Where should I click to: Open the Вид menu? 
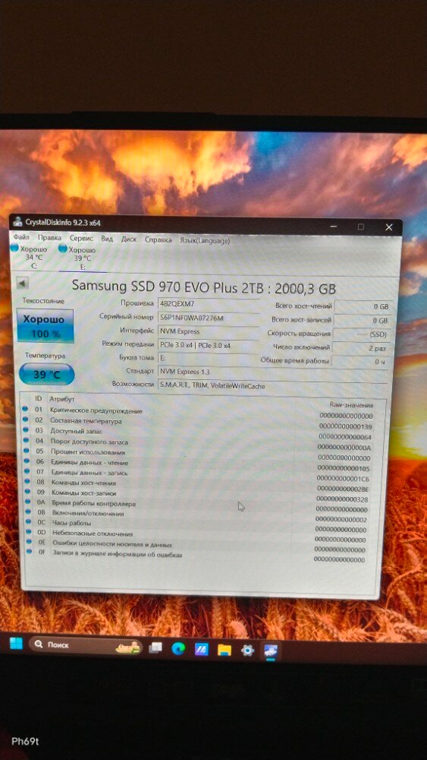point(107,239)
